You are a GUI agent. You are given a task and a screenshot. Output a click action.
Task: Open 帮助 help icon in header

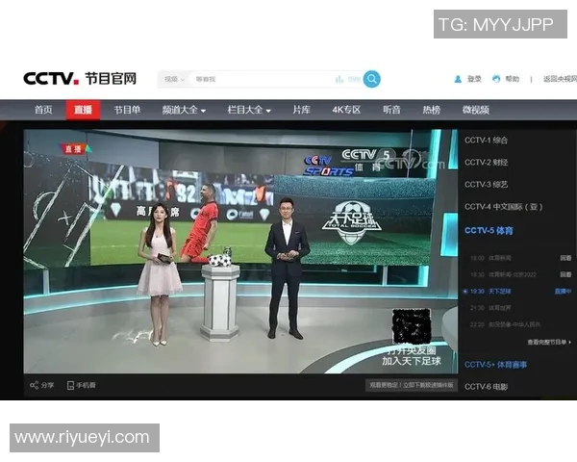coord(496,79)
